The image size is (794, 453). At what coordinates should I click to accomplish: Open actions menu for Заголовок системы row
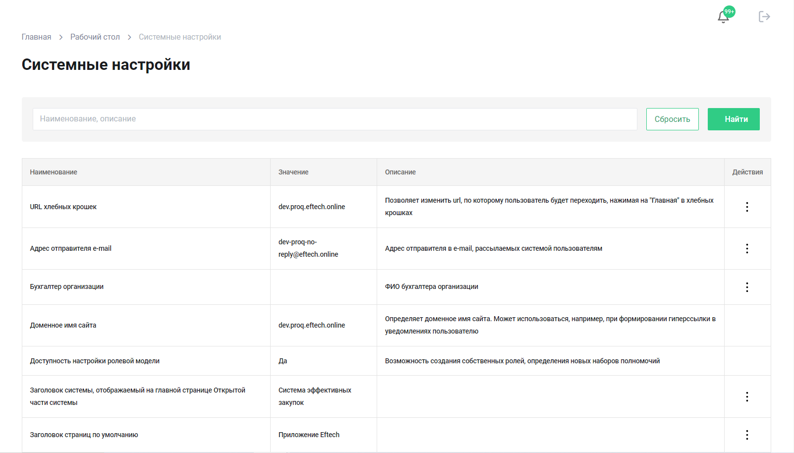click(x=747, y=396)
